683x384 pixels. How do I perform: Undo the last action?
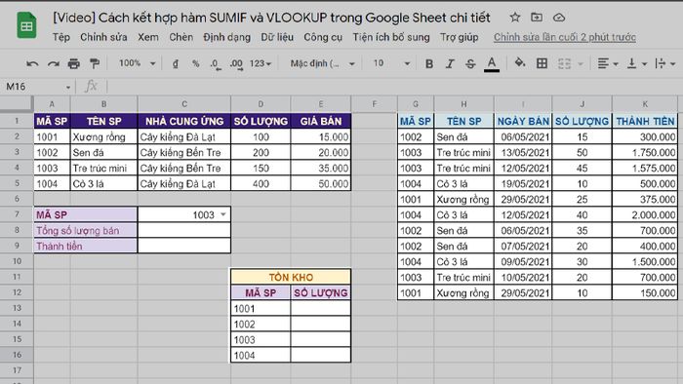[32, 64]
